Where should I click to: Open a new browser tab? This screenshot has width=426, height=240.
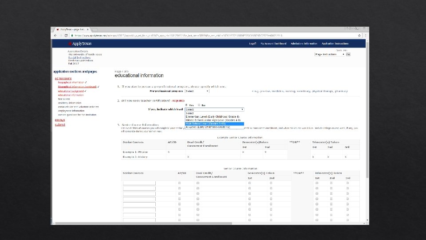pos(94,30)
